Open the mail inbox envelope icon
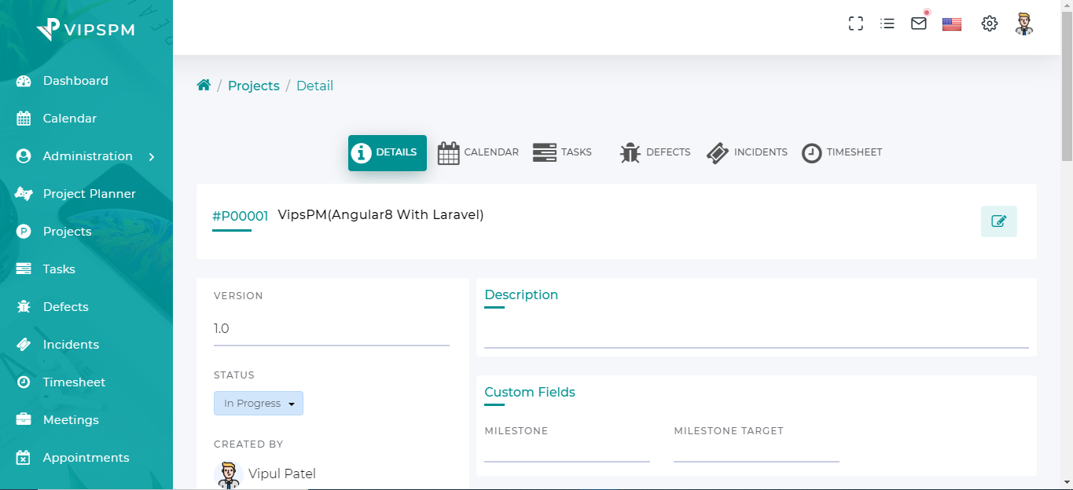 tap(918, 24)
